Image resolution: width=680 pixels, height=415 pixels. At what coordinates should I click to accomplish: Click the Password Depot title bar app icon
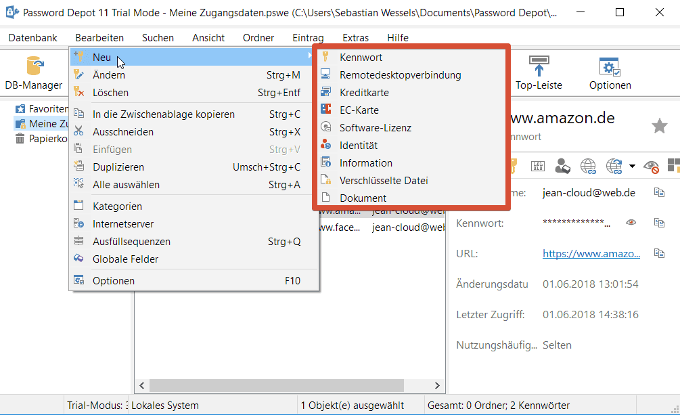[x=12, y=12]
